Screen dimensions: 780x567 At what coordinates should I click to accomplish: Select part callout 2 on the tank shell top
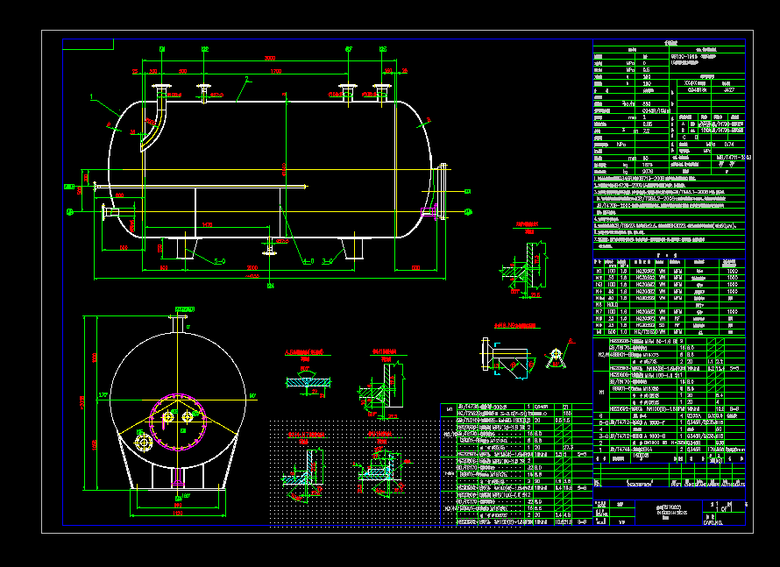[x=248, y=79]
